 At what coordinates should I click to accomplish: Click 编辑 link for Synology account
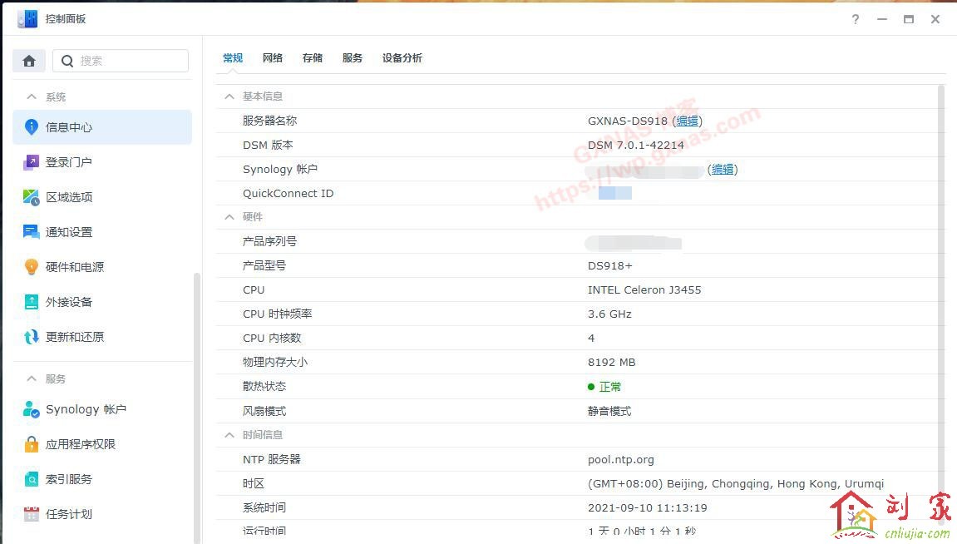click(x=723, y=170)
